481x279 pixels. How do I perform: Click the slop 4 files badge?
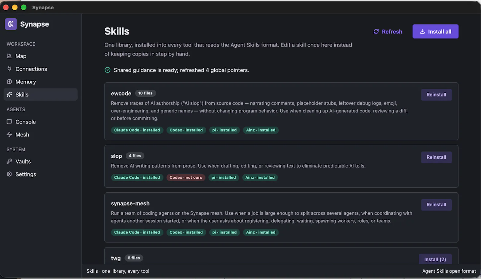[x=135, y=156]
